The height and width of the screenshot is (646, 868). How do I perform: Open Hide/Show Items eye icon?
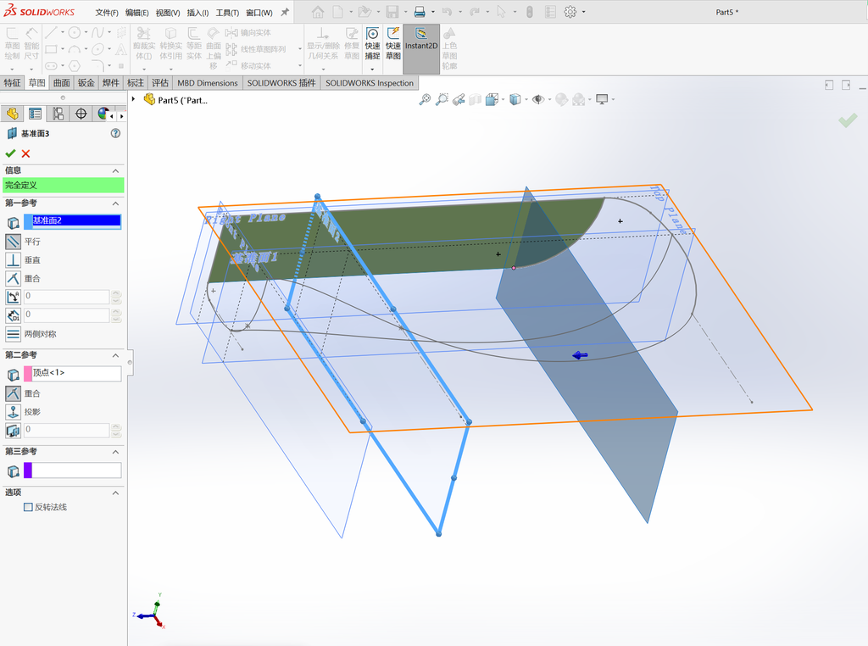click(x=538, y=100)
